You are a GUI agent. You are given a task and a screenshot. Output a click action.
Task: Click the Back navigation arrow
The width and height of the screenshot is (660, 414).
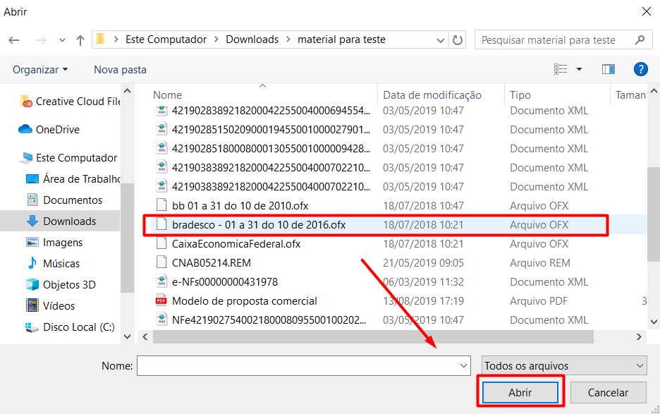pos(14,40)
